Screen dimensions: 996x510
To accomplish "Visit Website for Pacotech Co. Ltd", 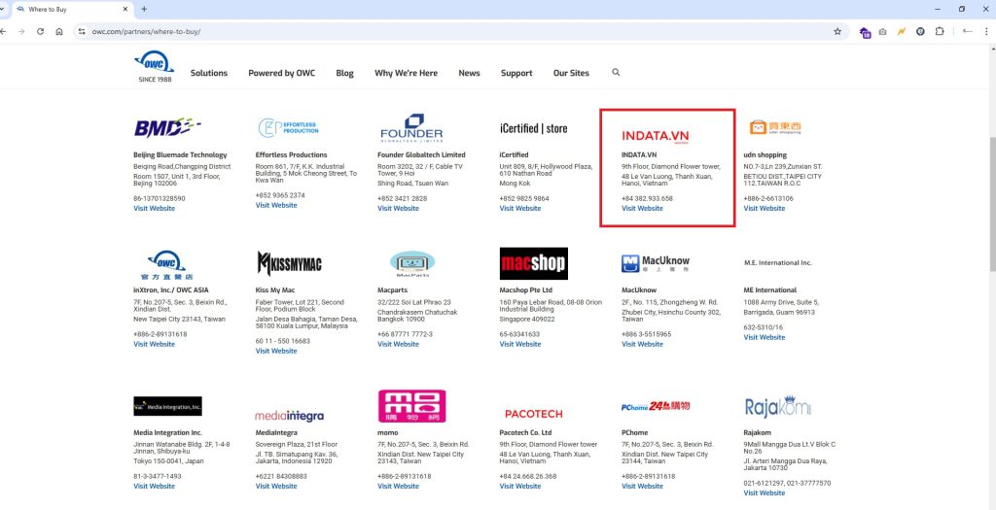I will coord(520,486).
